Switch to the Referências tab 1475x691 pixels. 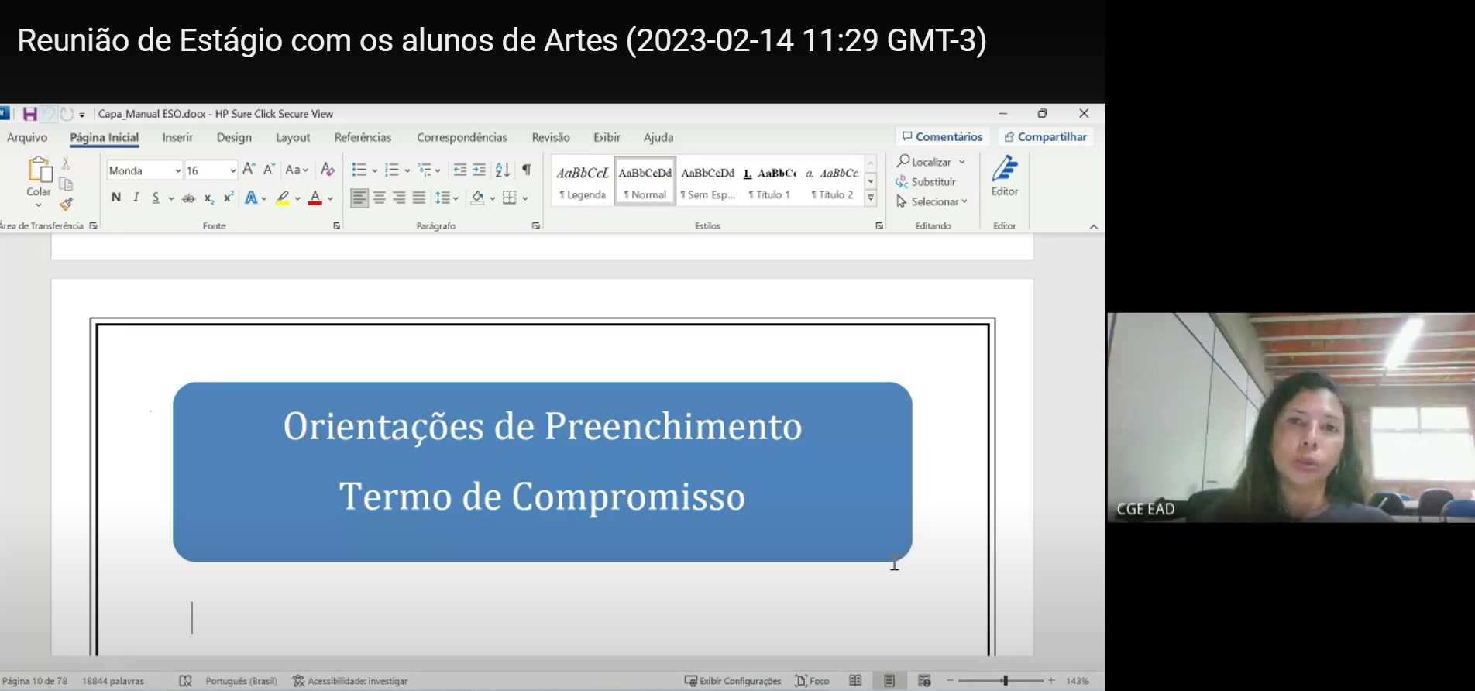(x=363, y=137)
